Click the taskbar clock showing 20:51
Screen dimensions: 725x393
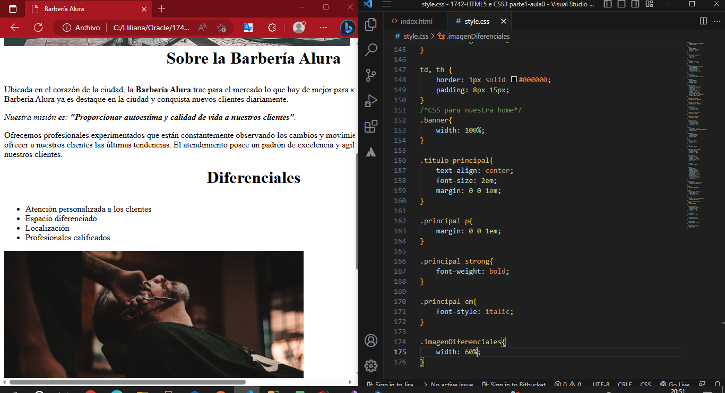click(x=678, y=390)
